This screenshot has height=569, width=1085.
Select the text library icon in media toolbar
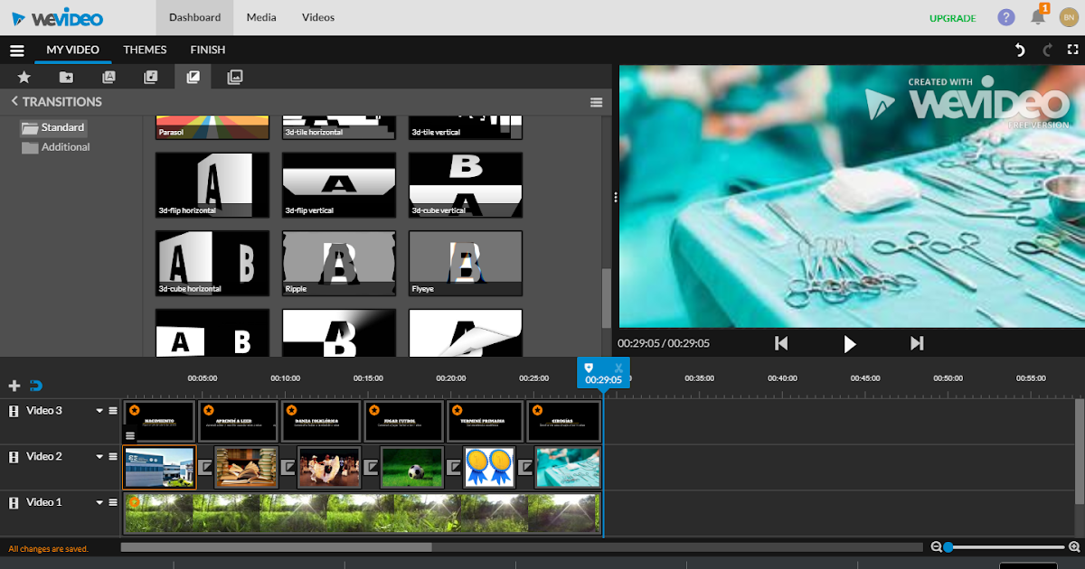click(109, 78)
